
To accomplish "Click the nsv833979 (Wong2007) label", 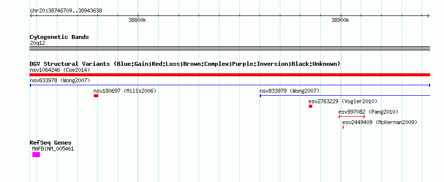I will pyautogui.click(x=289, y=91).
